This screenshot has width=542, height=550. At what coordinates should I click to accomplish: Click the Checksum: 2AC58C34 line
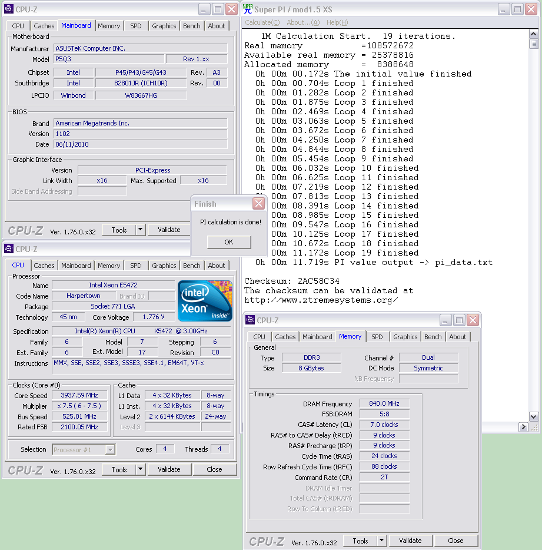coord(292,281)
